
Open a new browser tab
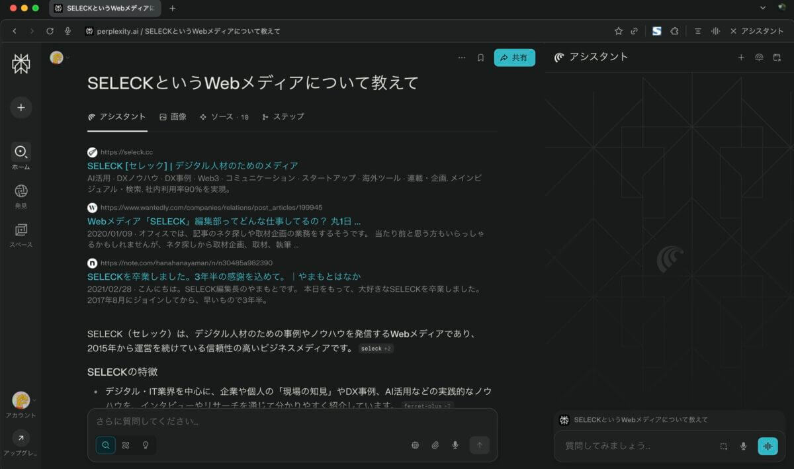pos(173,8)
